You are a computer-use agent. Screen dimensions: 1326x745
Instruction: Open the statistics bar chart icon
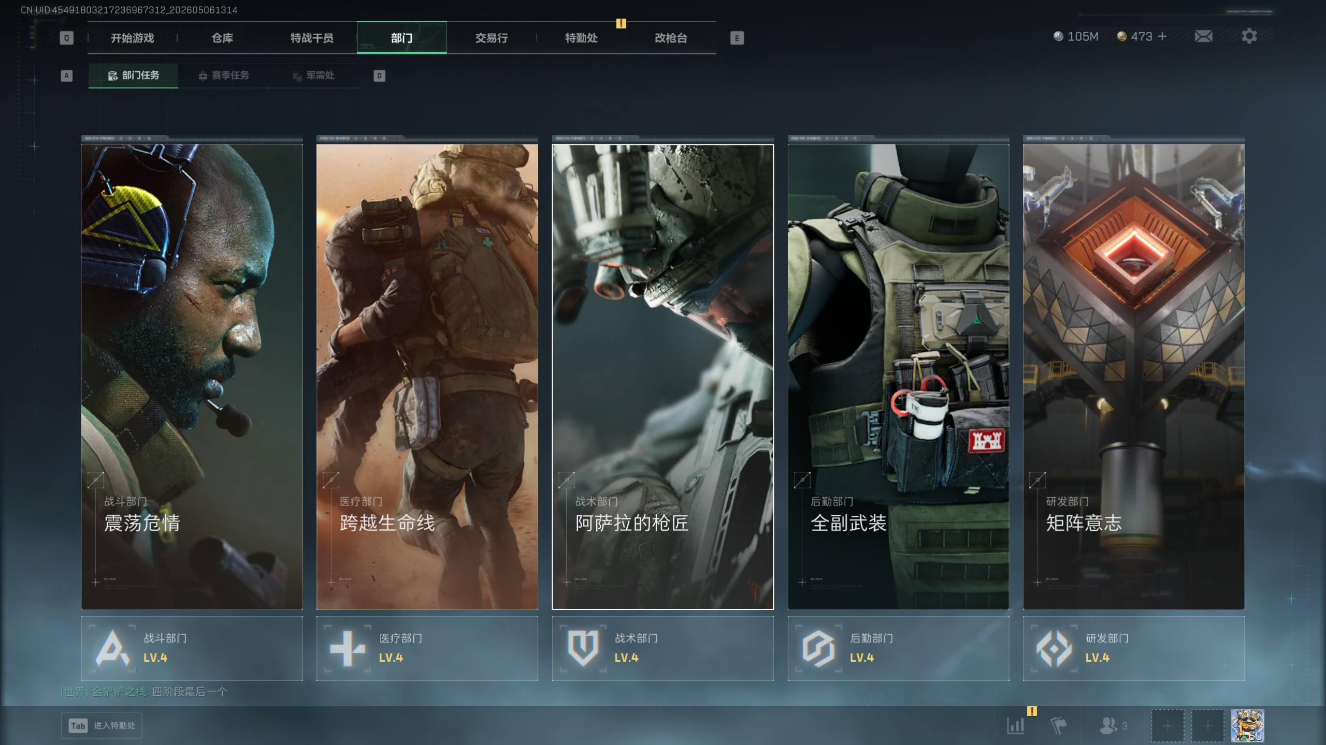coord(1016,725)
